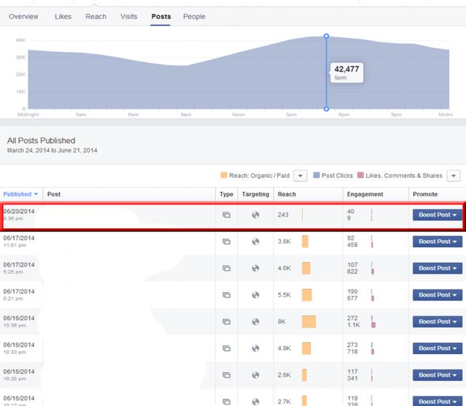Click the Targeting column header
Screen dimensions: 466x406
point(256,194)
